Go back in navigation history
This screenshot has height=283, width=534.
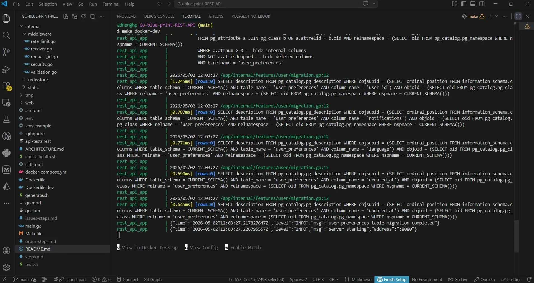(159, 4)
